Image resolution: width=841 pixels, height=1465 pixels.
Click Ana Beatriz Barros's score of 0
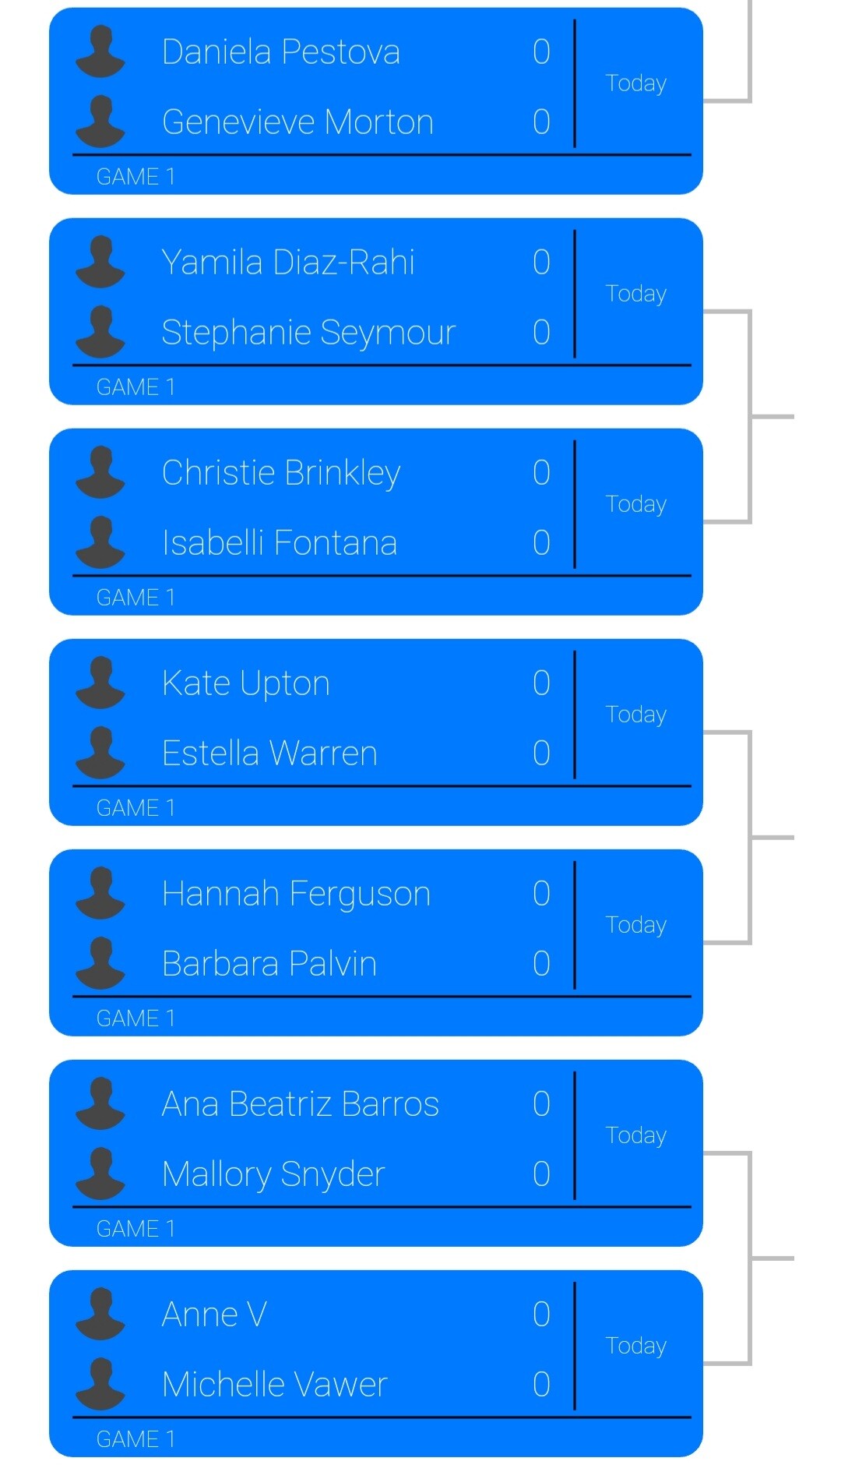[x=541, y=1104]
